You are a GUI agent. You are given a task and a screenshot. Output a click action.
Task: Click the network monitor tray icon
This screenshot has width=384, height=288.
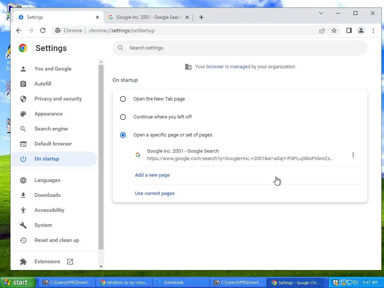point(349,282)
